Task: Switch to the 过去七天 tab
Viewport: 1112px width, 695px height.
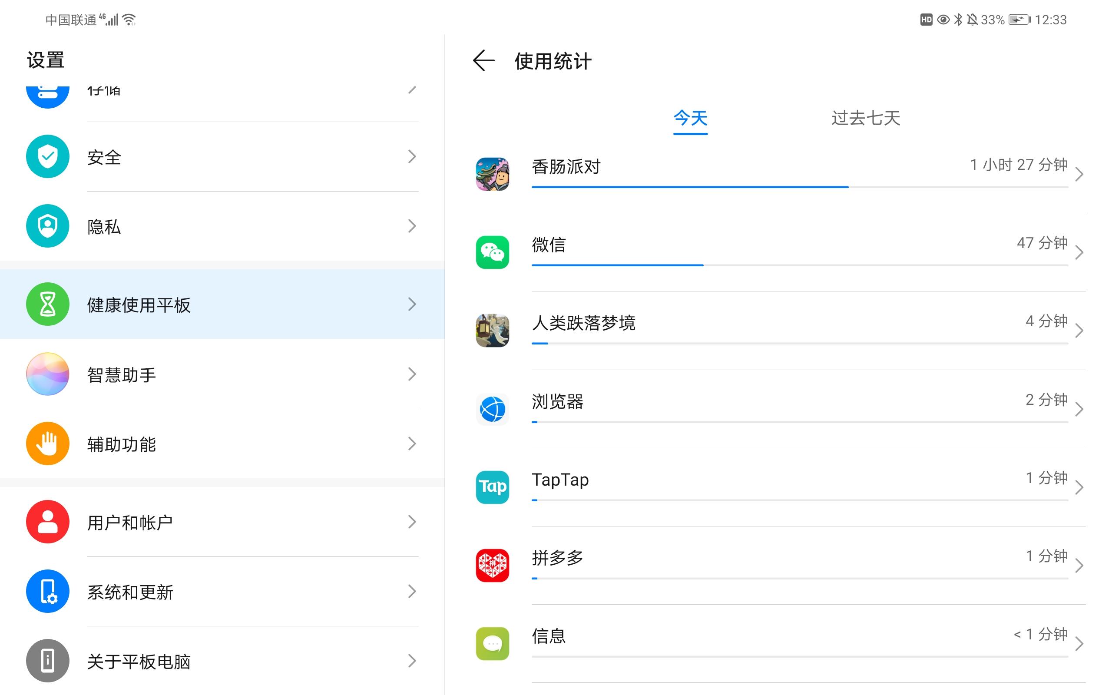Action: 865,119
